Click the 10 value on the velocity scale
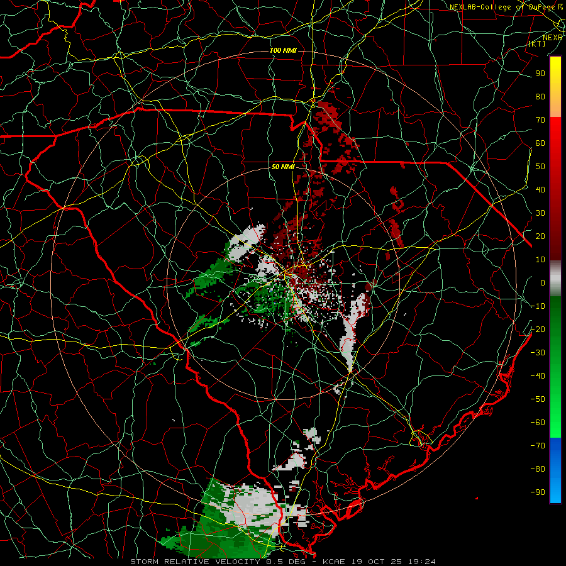The image size is (566, 566). [540, 260]
